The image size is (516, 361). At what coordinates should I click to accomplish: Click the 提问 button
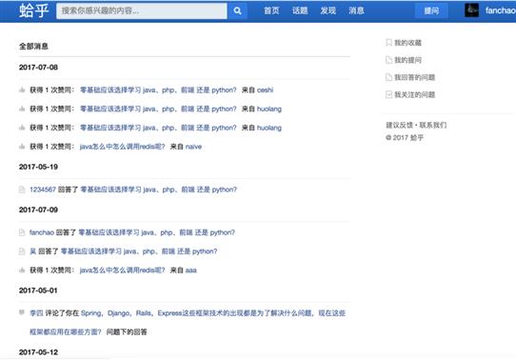[431, 10]
